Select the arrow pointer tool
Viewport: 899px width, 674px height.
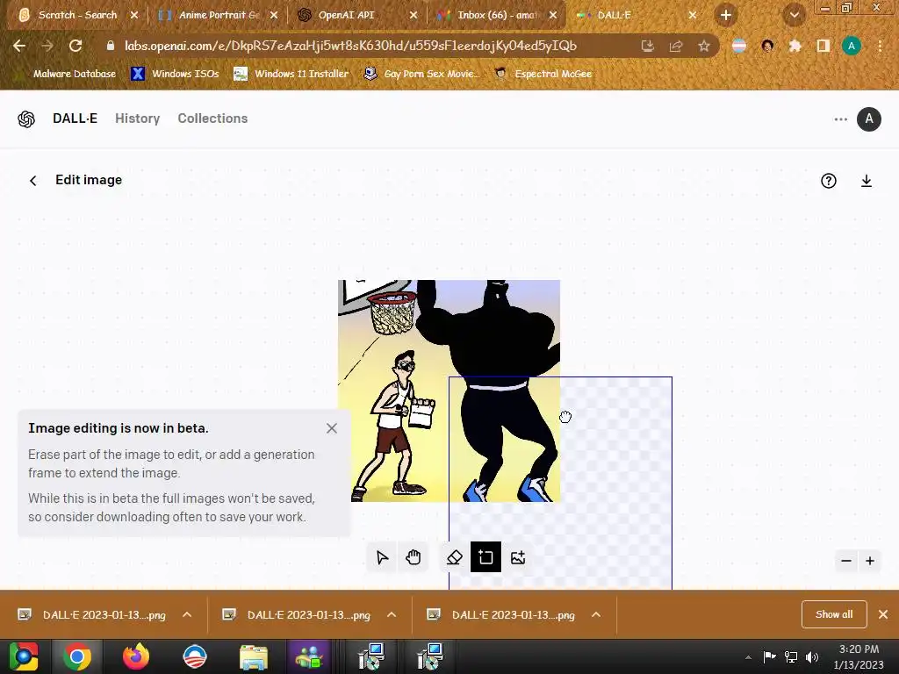point(382,557)
